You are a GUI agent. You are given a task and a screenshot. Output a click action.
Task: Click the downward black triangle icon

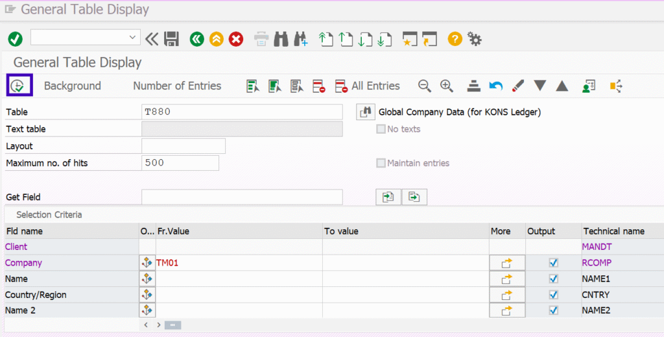(x=539, y=86)
